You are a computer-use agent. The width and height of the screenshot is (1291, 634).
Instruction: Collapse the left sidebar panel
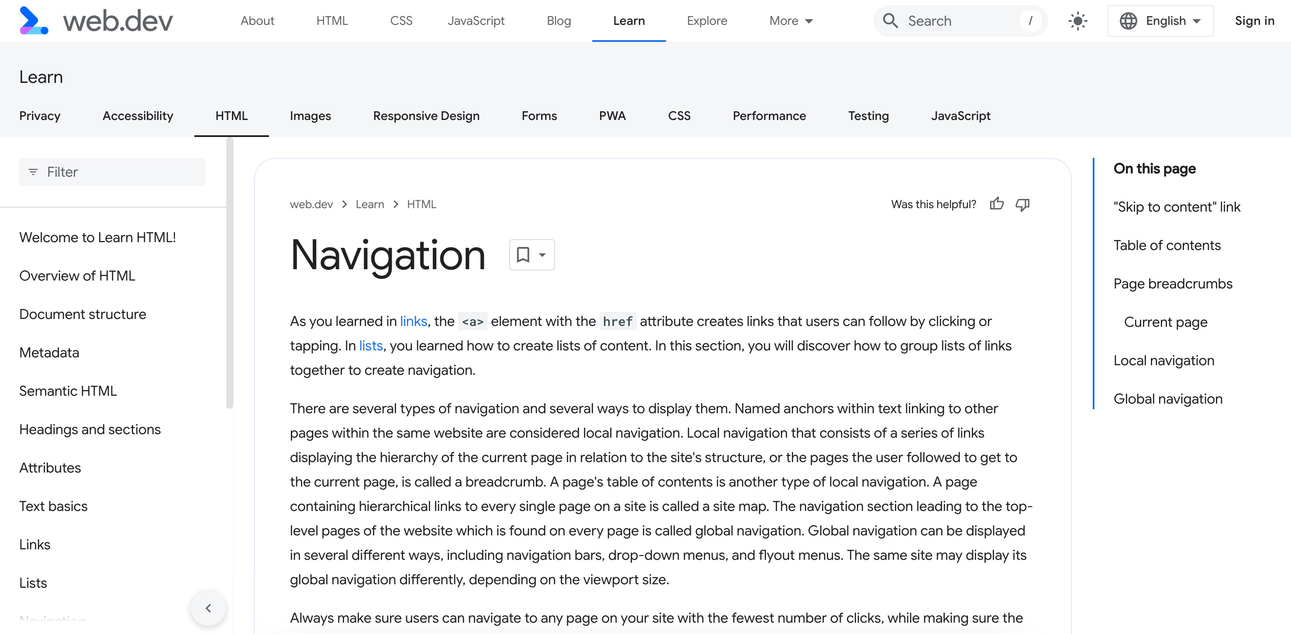point(208,609)
